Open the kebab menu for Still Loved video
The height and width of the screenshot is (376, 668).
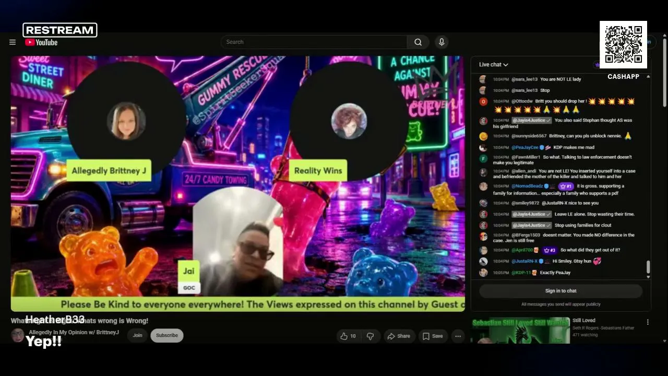[x=648, y=322]
